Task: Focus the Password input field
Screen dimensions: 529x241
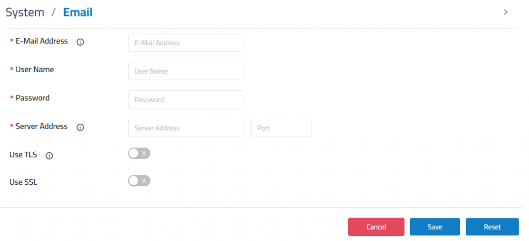Action: 185,100
